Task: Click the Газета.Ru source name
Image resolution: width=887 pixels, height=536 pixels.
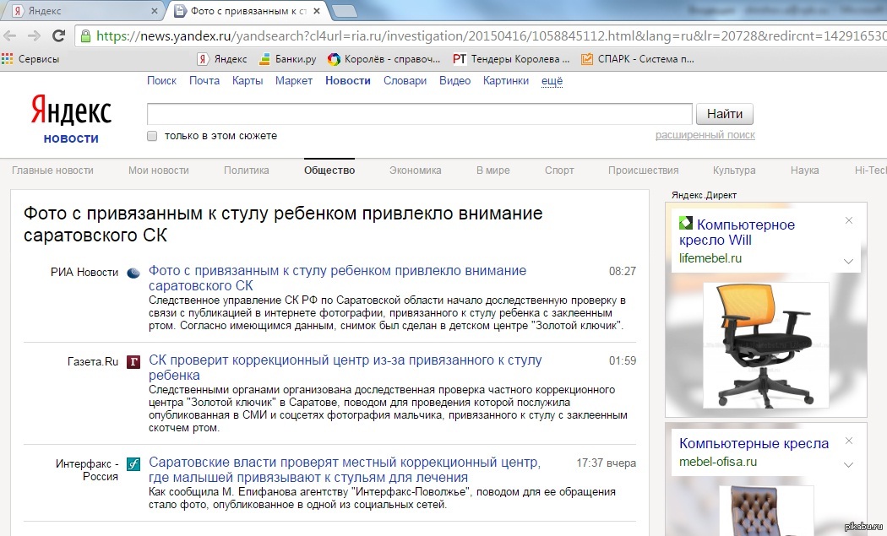Action: pyautogui.click(x=93, y=362)
